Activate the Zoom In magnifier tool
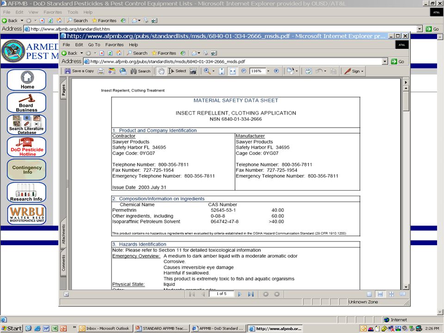This screenshot has width=444, height=333. (x=207, y=71)
